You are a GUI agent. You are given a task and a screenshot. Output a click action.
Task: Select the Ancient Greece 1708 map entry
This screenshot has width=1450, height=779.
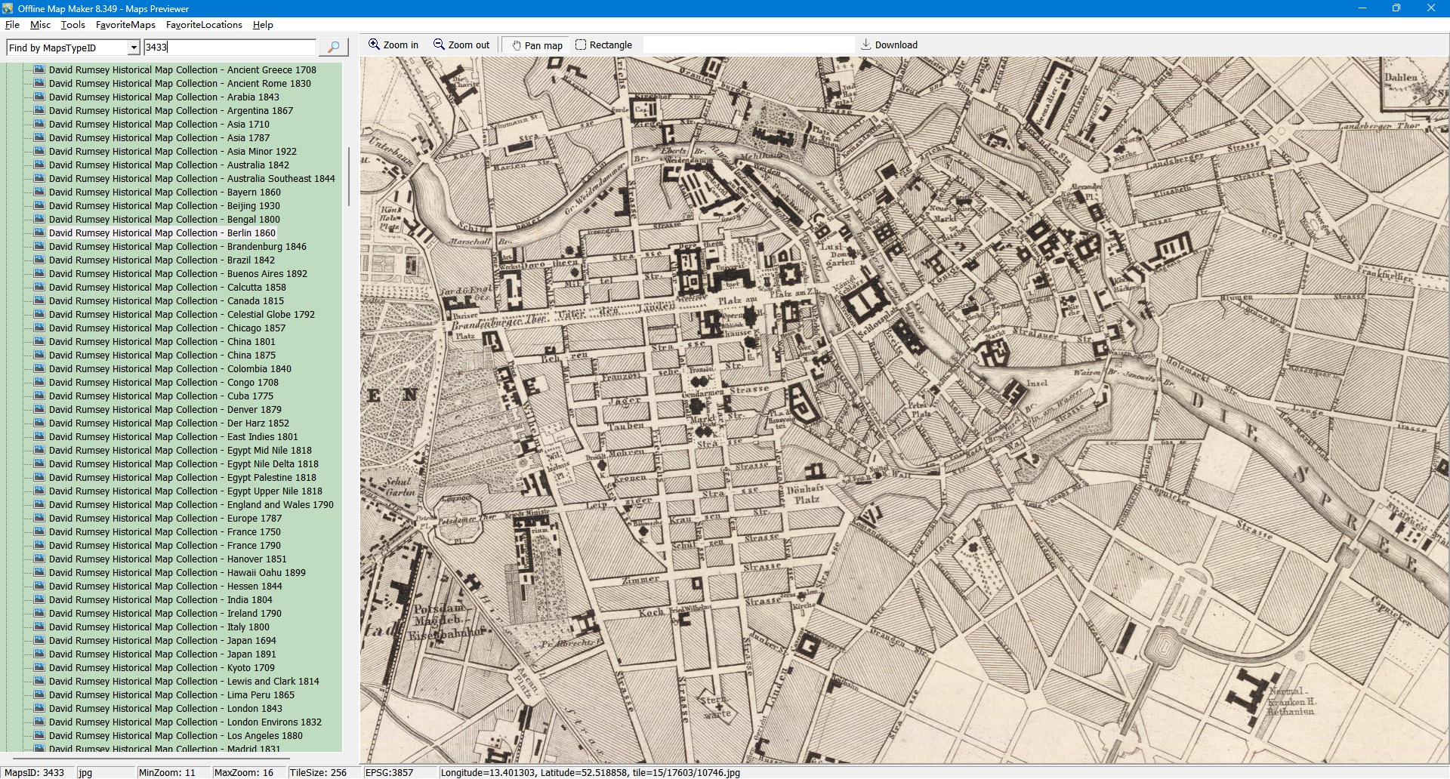182,70
